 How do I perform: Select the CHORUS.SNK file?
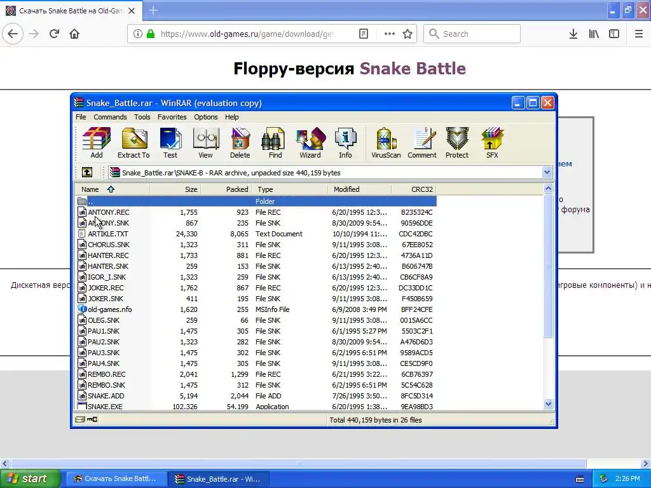256,245
